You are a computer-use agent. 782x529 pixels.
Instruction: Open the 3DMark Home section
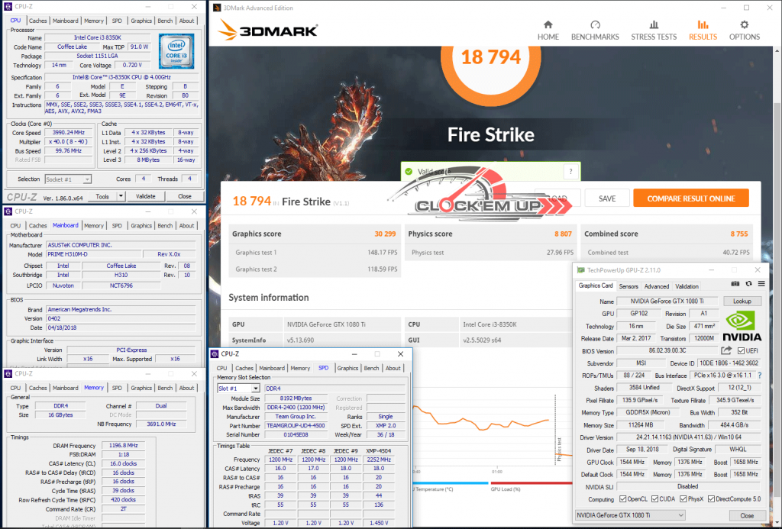(x=548, y=30)
